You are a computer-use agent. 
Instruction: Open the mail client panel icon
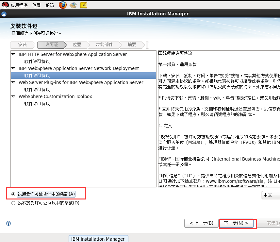pyautogui.click(x=73, y=5)
